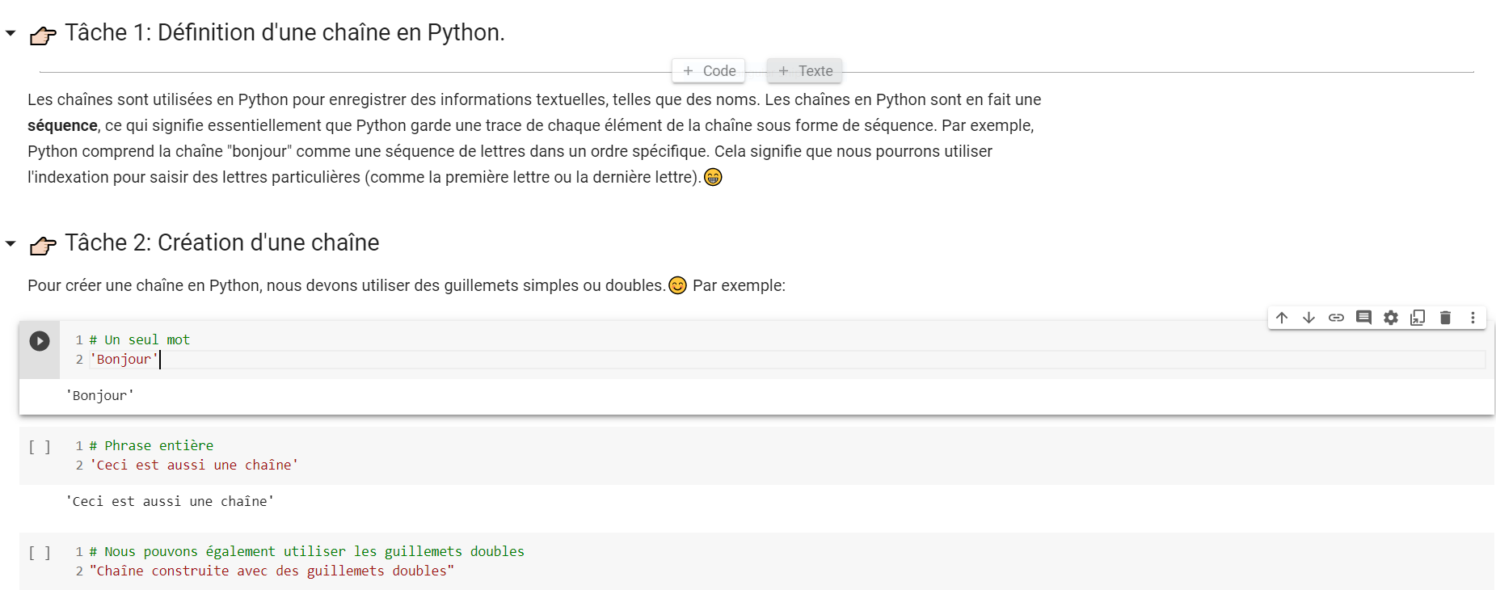The image size is (1496, 590).
Task: Move the selected cell down
Action: tap(1308, 318)
